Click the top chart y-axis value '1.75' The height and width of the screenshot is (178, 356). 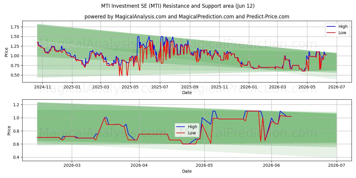[x=15, y=27]
